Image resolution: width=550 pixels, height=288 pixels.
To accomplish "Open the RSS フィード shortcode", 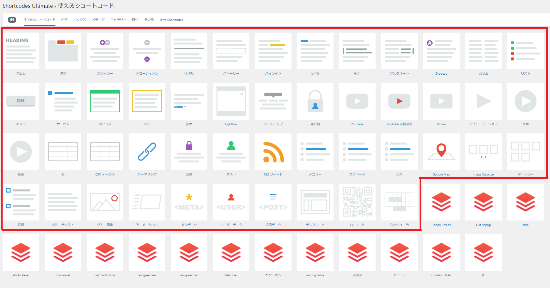I will pos(273,152).
